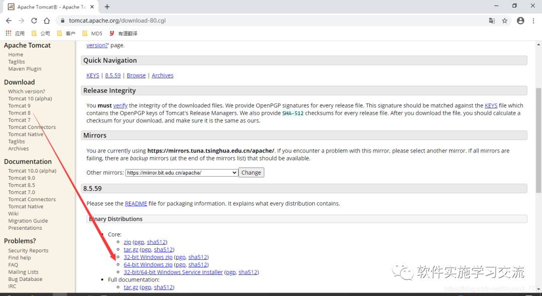Open sha512 checksum for 64-bit Windows zip
The width and height of the screenshot is (542, 296).
(197, 264)
